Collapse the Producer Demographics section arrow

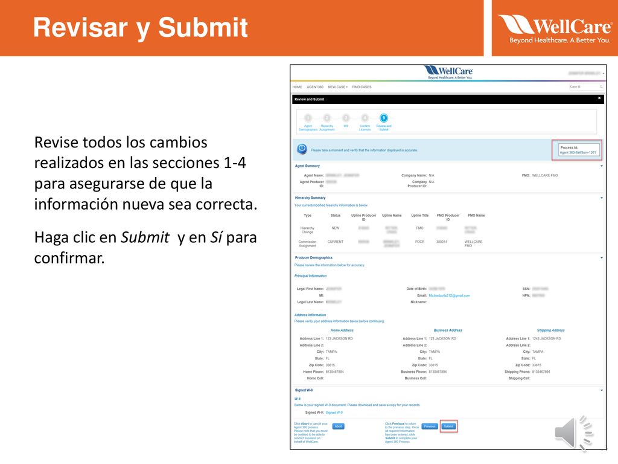602,257
